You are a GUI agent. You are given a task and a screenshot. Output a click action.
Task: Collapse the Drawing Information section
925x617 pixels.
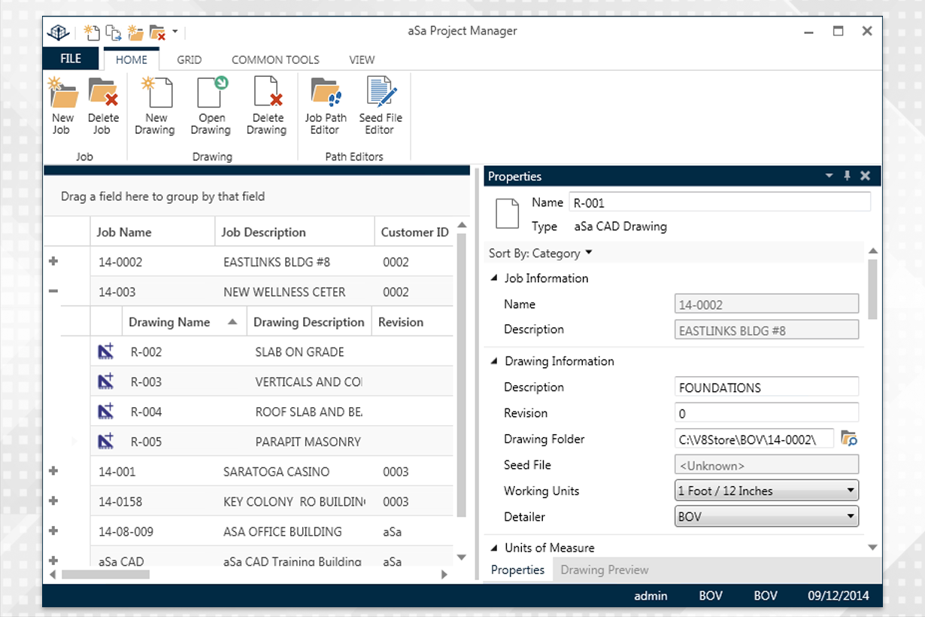coord(495,361)
